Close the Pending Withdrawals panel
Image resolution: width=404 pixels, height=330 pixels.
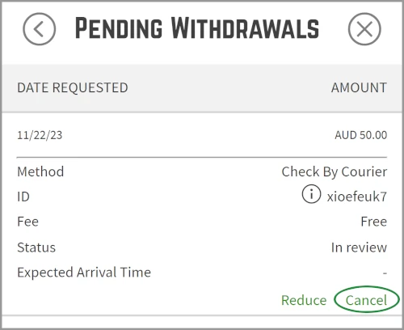click(364, 29)
